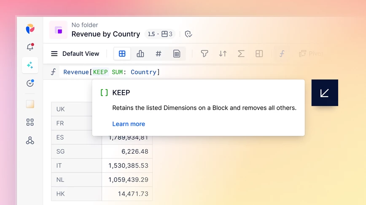This screenshot has width=366, height=205.
Task: Open the filter funnel tool
Action: (x=204, y=54)
